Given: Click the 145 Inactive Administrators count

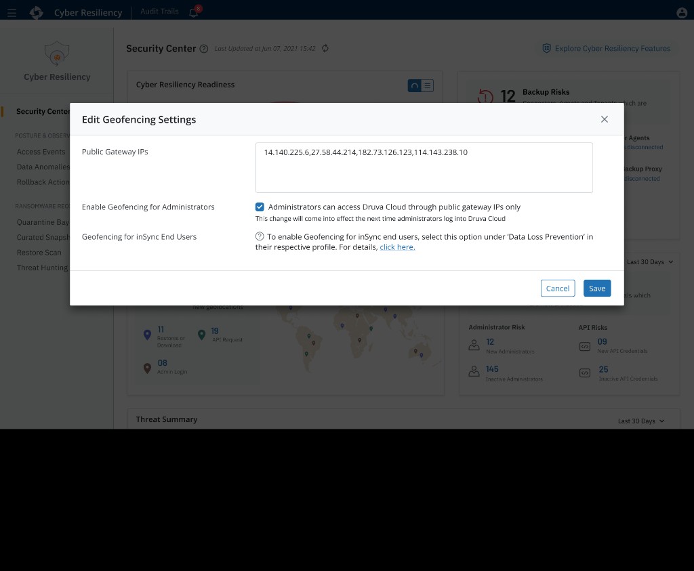Looking at the screenshot, I should point(492,369).
